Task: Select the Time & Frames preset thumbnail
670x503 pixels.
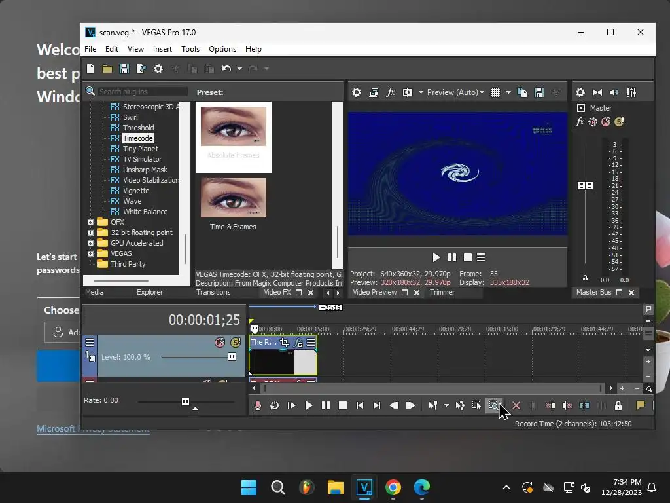Action: coord(234,198)
